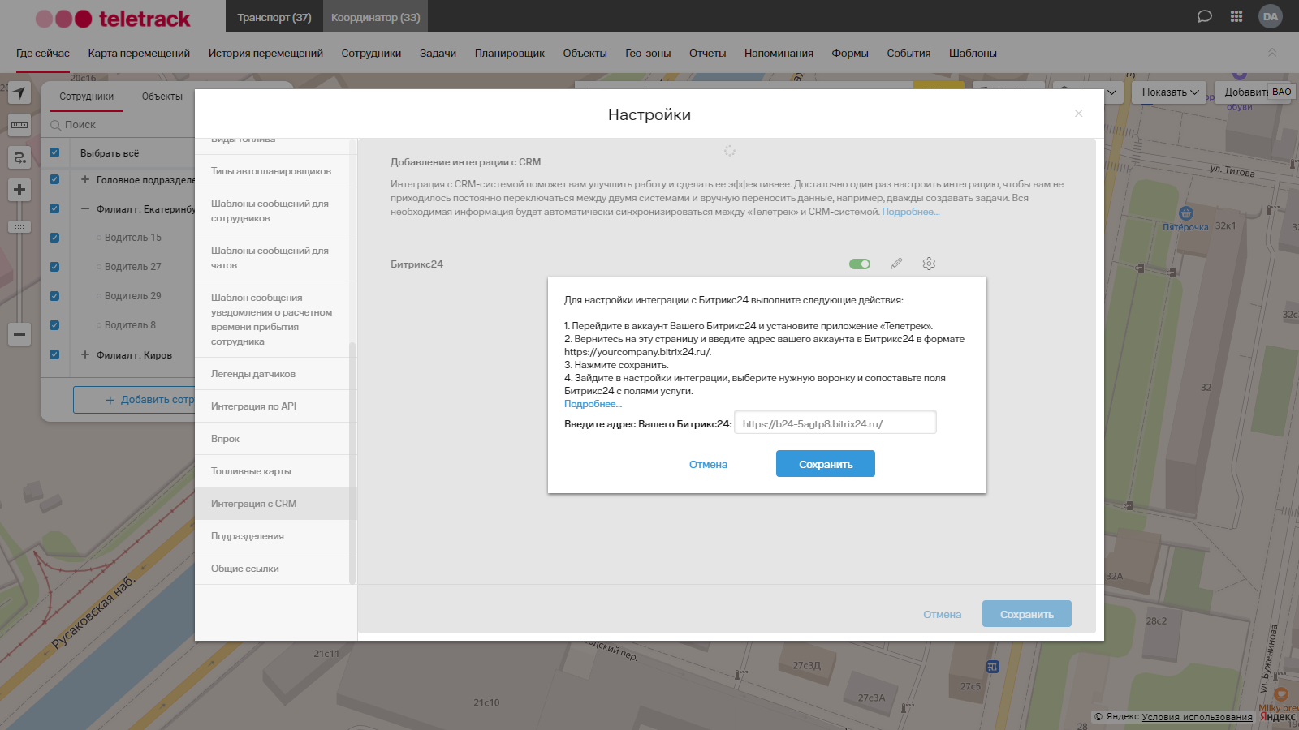Select Интеграция по API in settings list
The height and width of the screenshot is (730, 1299).
click(x=253, y=406)
